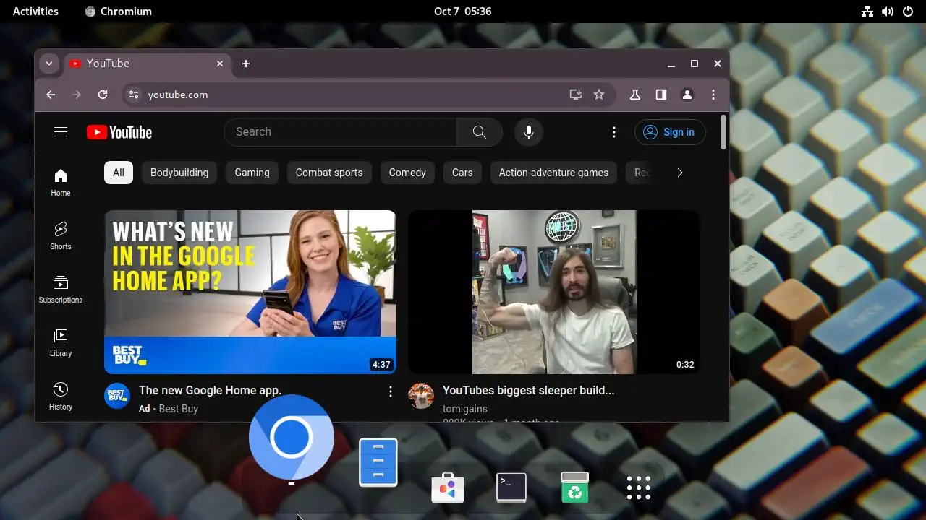Toggle the browser side panel
The image size is (926, 520).
(x=661, y=95)
